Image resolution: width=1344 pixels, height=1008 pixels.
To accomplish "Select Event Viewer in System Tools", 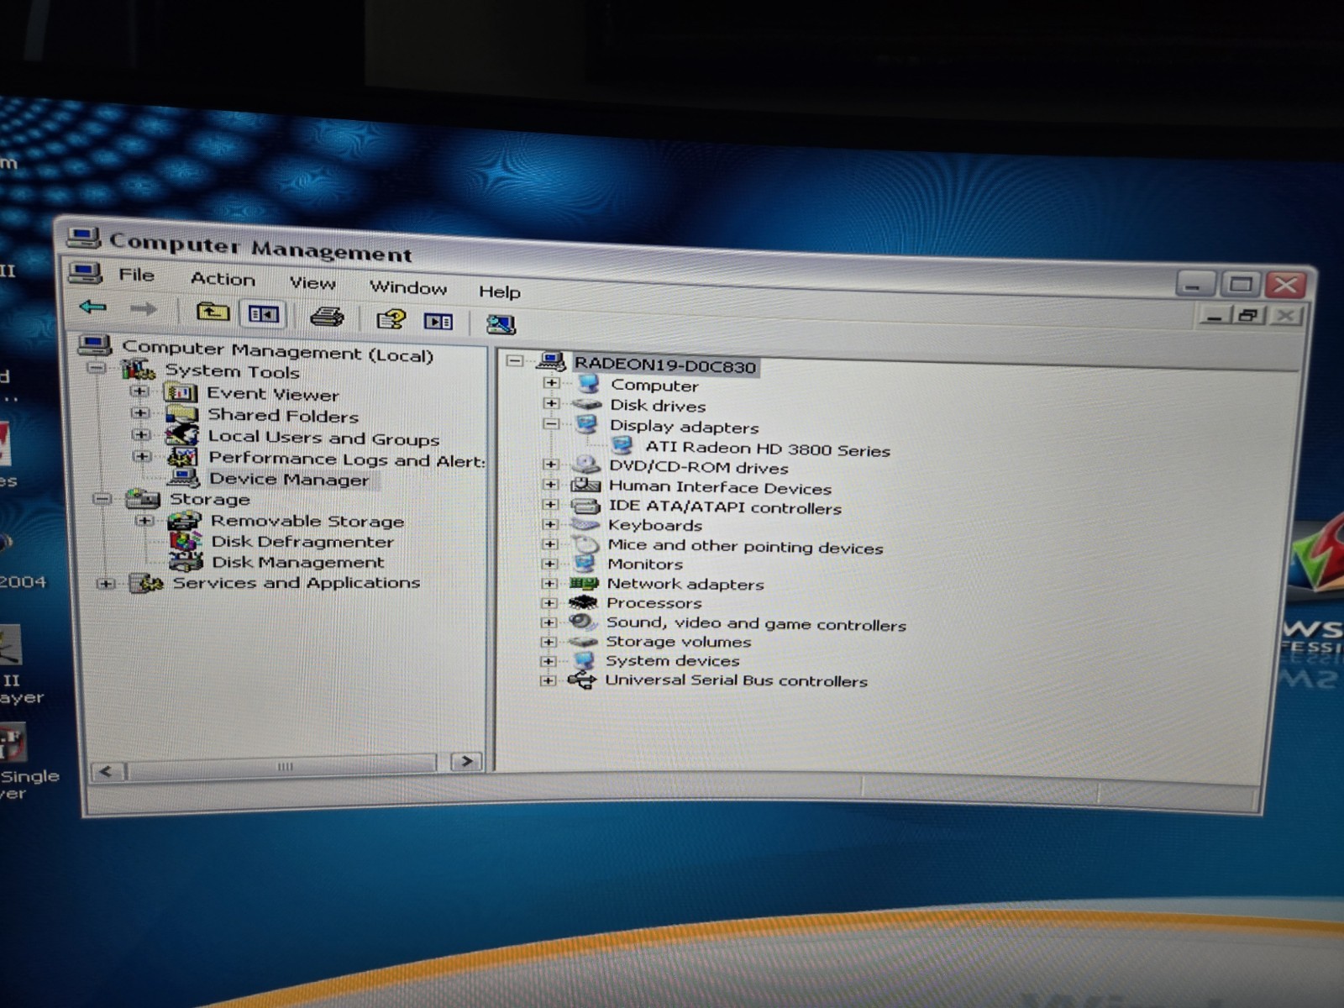I will [x=273, y=394].
